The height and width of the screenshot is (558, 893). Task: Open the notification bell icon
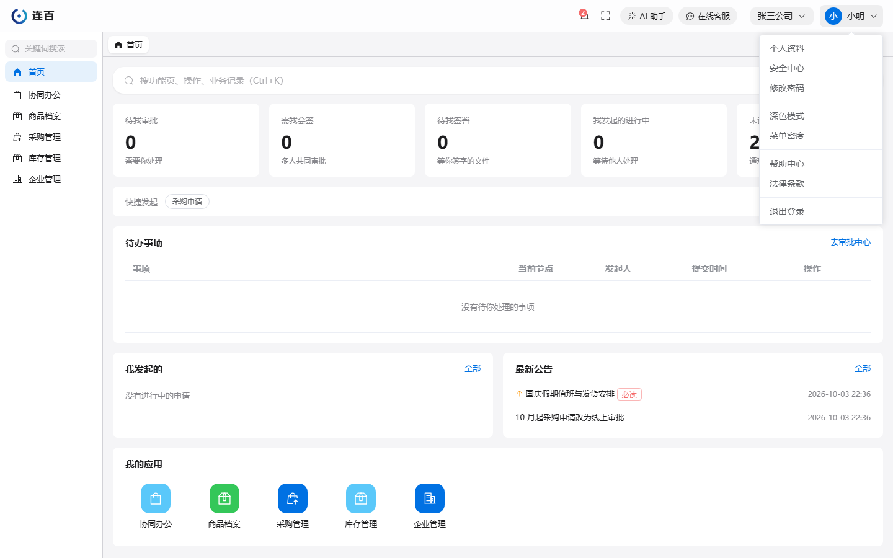[x=584, y=16]
